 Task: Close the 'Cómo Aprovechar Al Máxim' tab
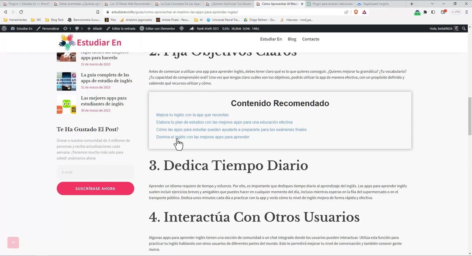tap(302, 4)
